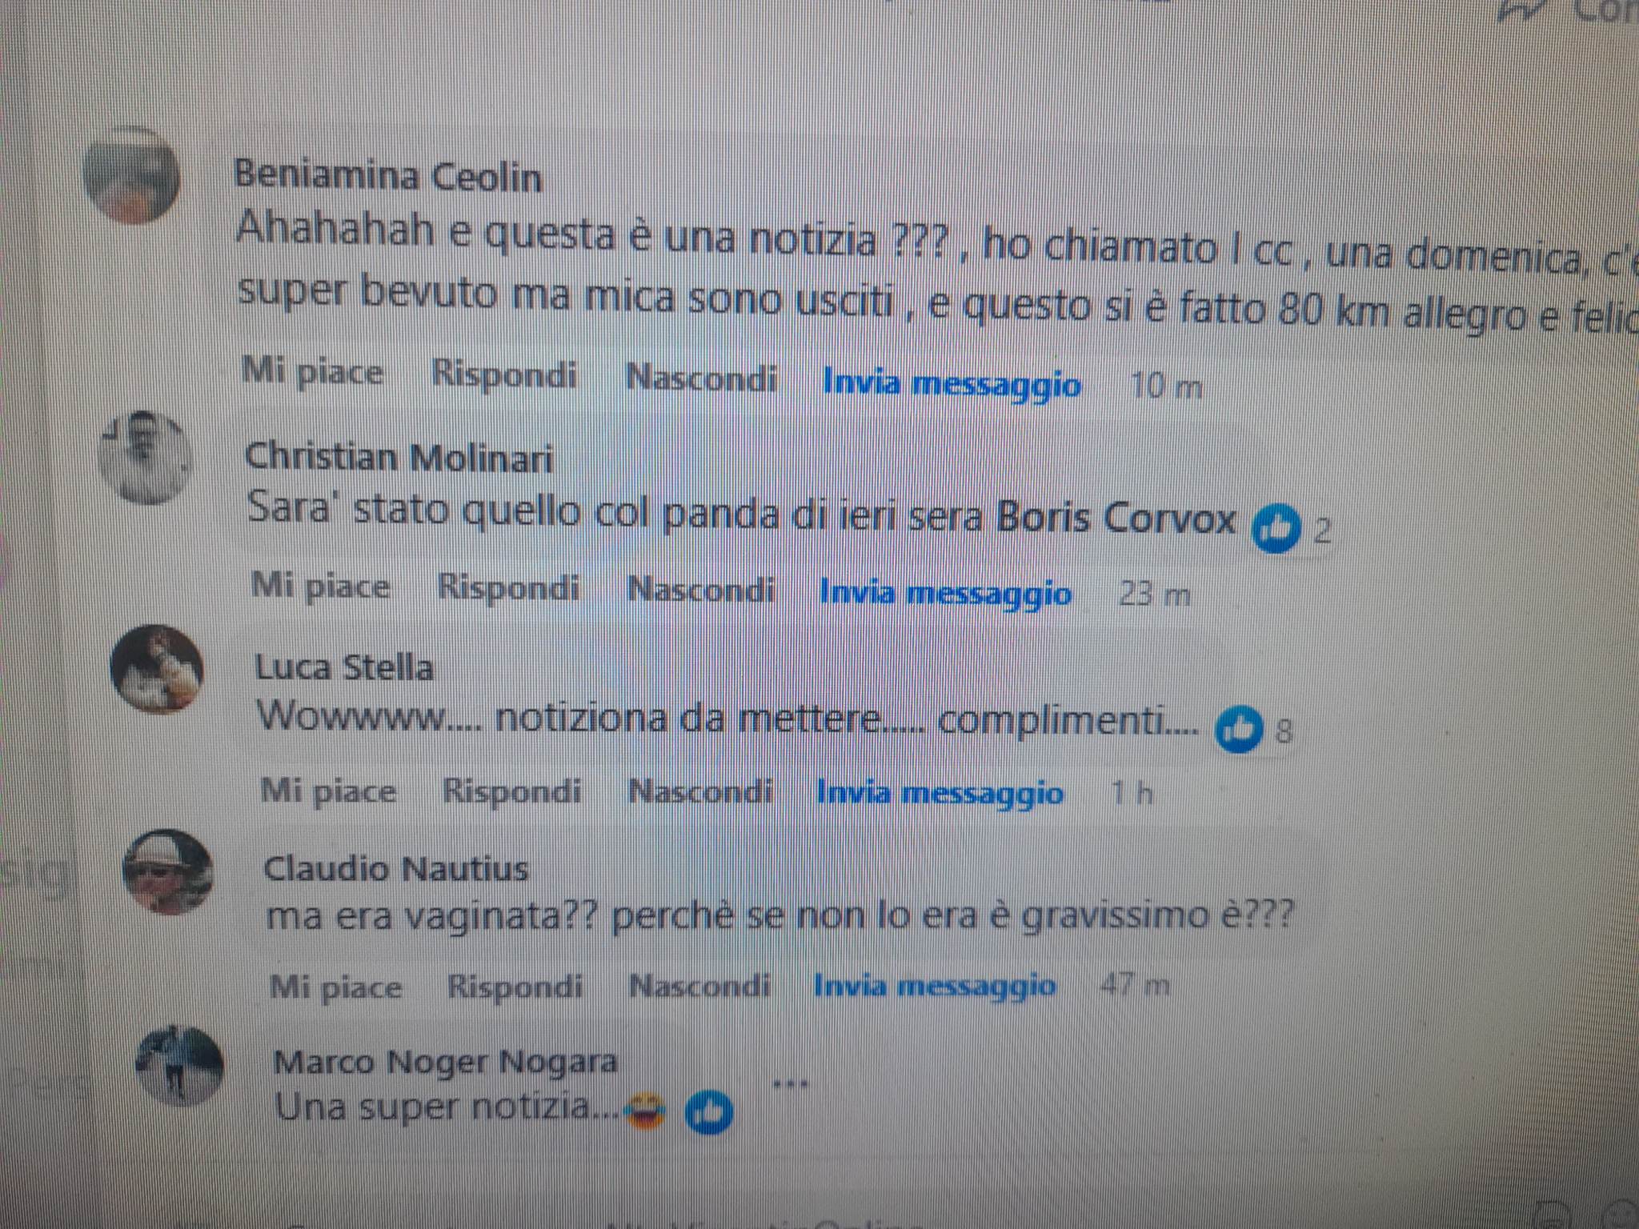Click Rispondi under Luca Stella's comment
Screen dimensions: 1639x1229
tap(512, 791)
